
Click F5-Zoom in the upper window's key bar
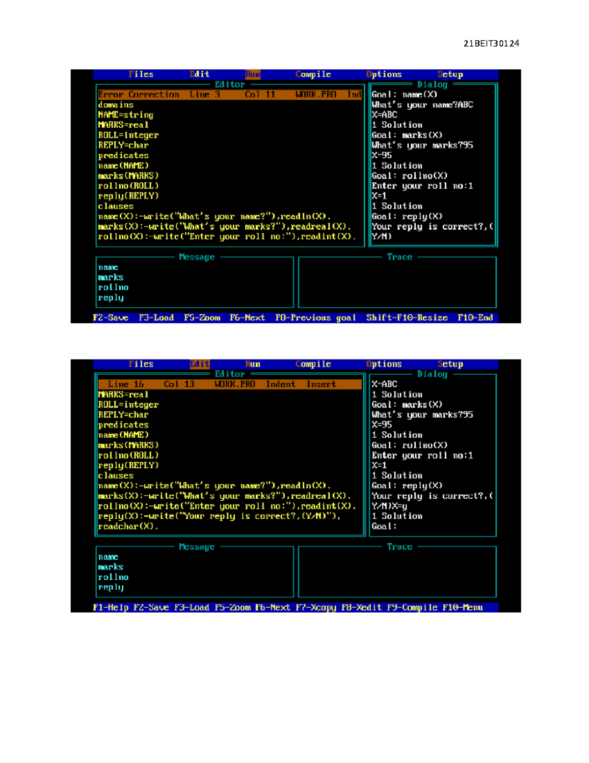click(x=202, y=318)
